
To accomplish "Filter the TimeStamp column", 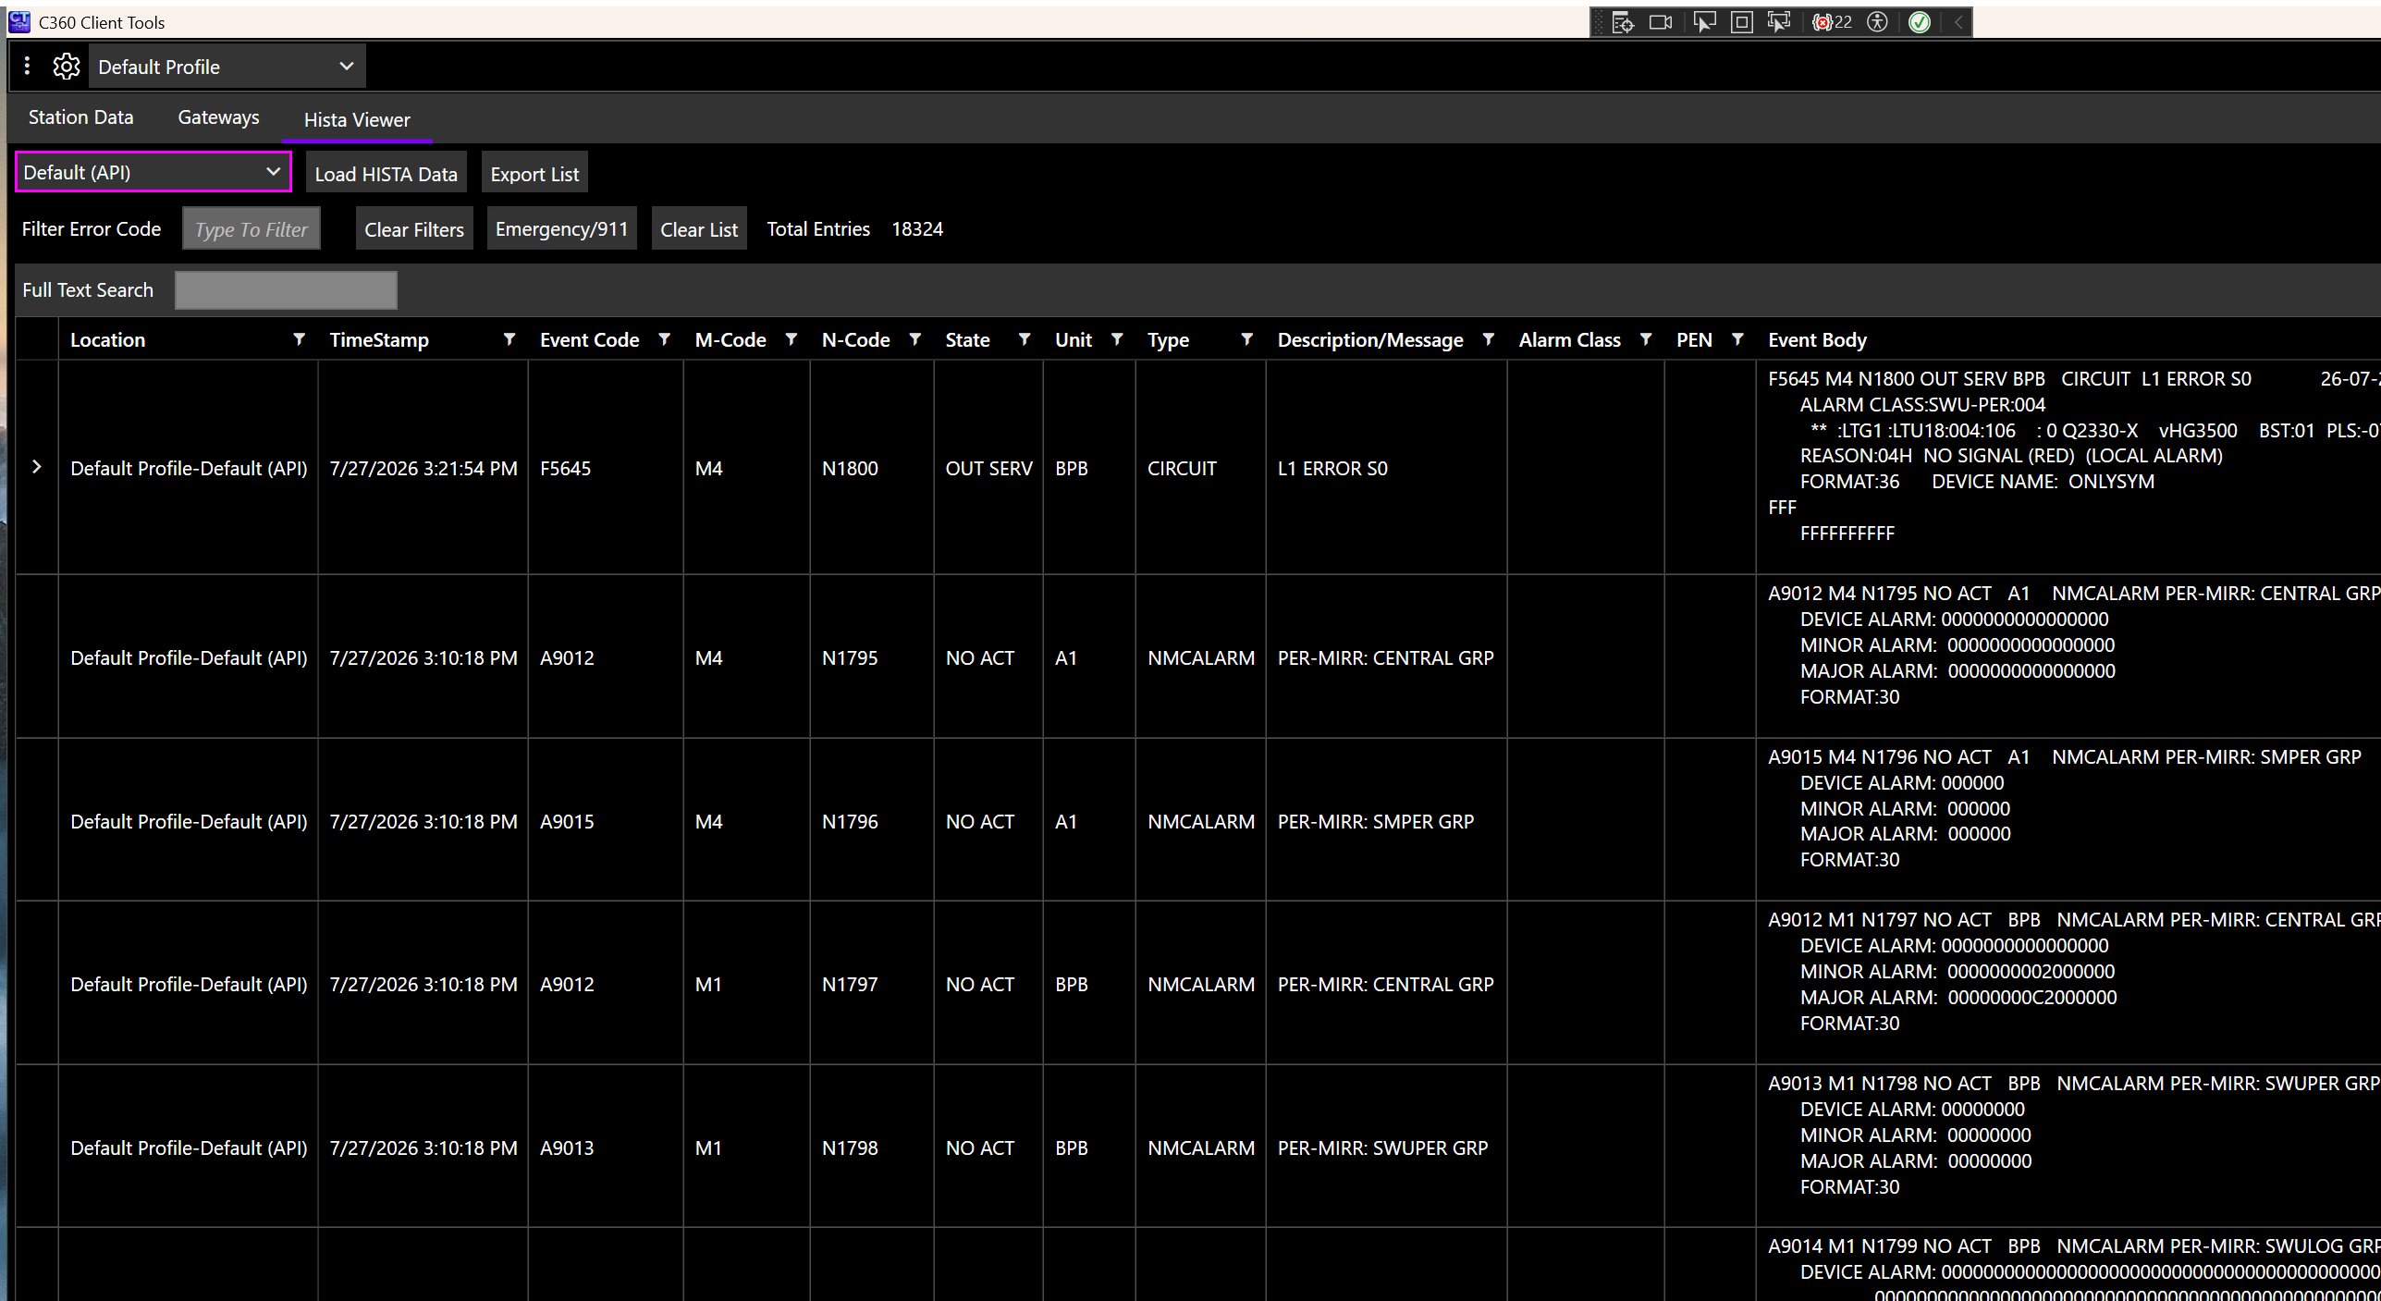I will coord(509,339).
